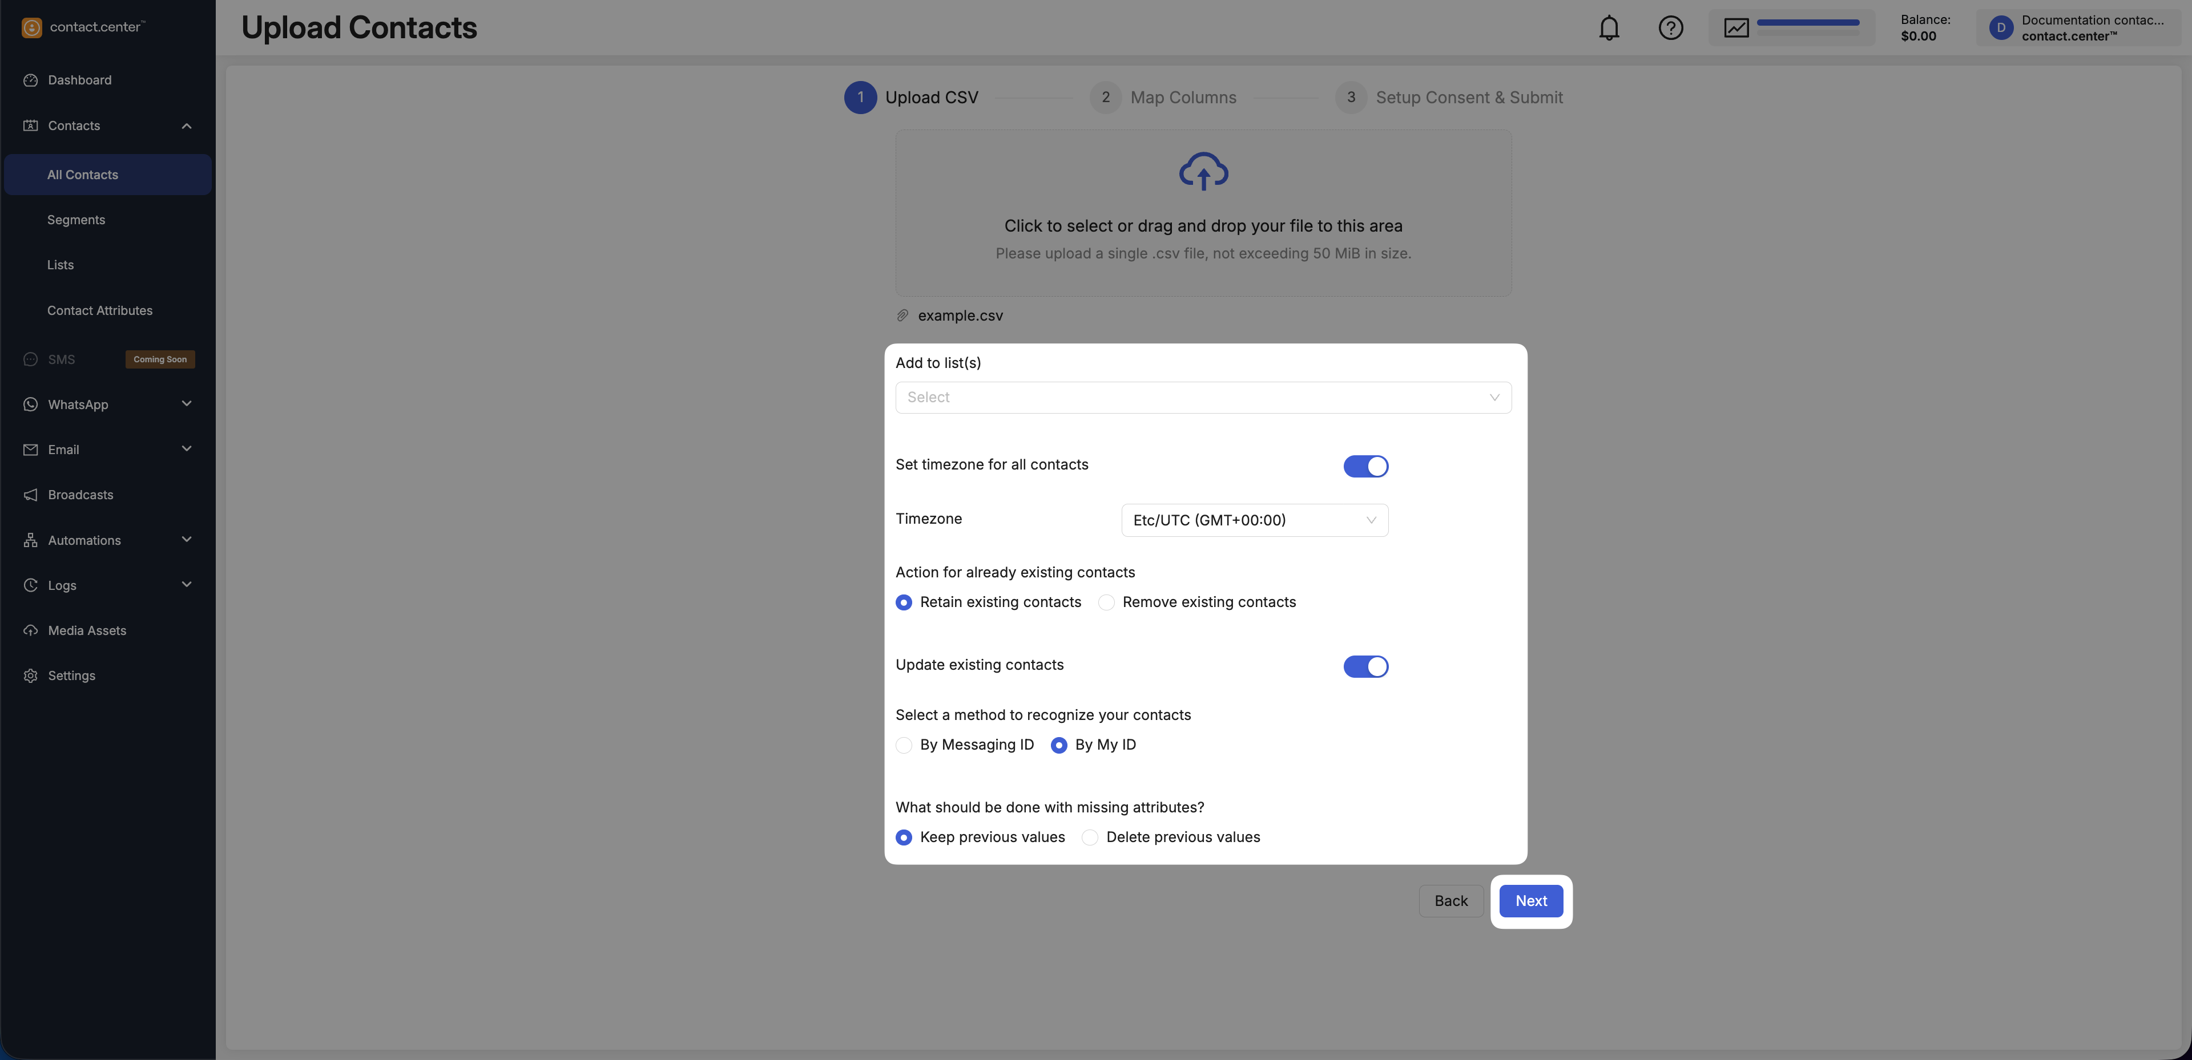Click the cloud upload icon
Viewport: 2192px width, 1060px height.
[x=1202, y=171]
